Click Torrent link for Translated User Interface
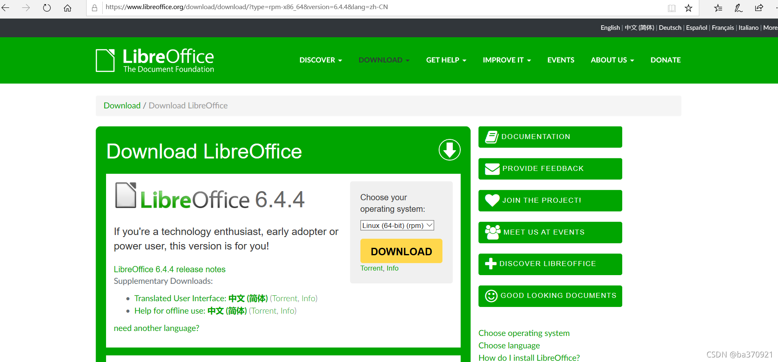Screen dimensions: 778x362 [285, 298]
